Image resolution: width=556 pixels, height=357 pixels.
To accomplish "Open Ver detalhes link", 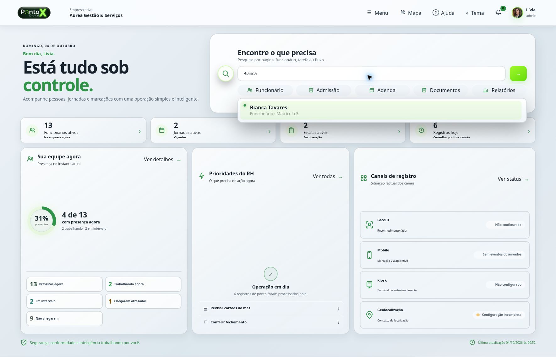I will click(162, 160).
